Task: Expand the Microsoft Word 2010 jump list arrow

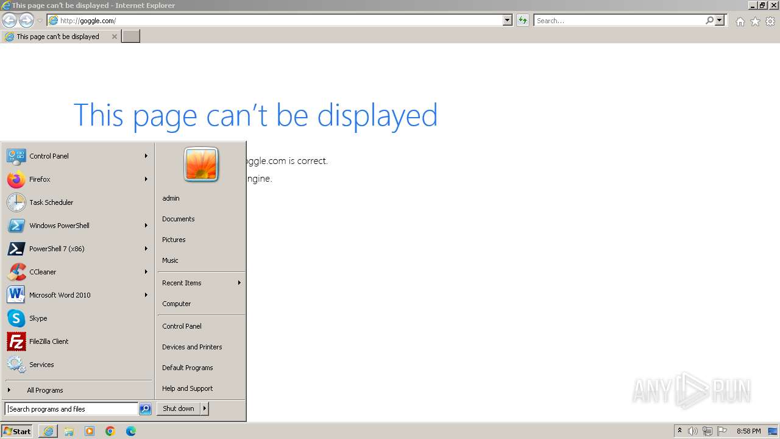Action: coord(146,295)
